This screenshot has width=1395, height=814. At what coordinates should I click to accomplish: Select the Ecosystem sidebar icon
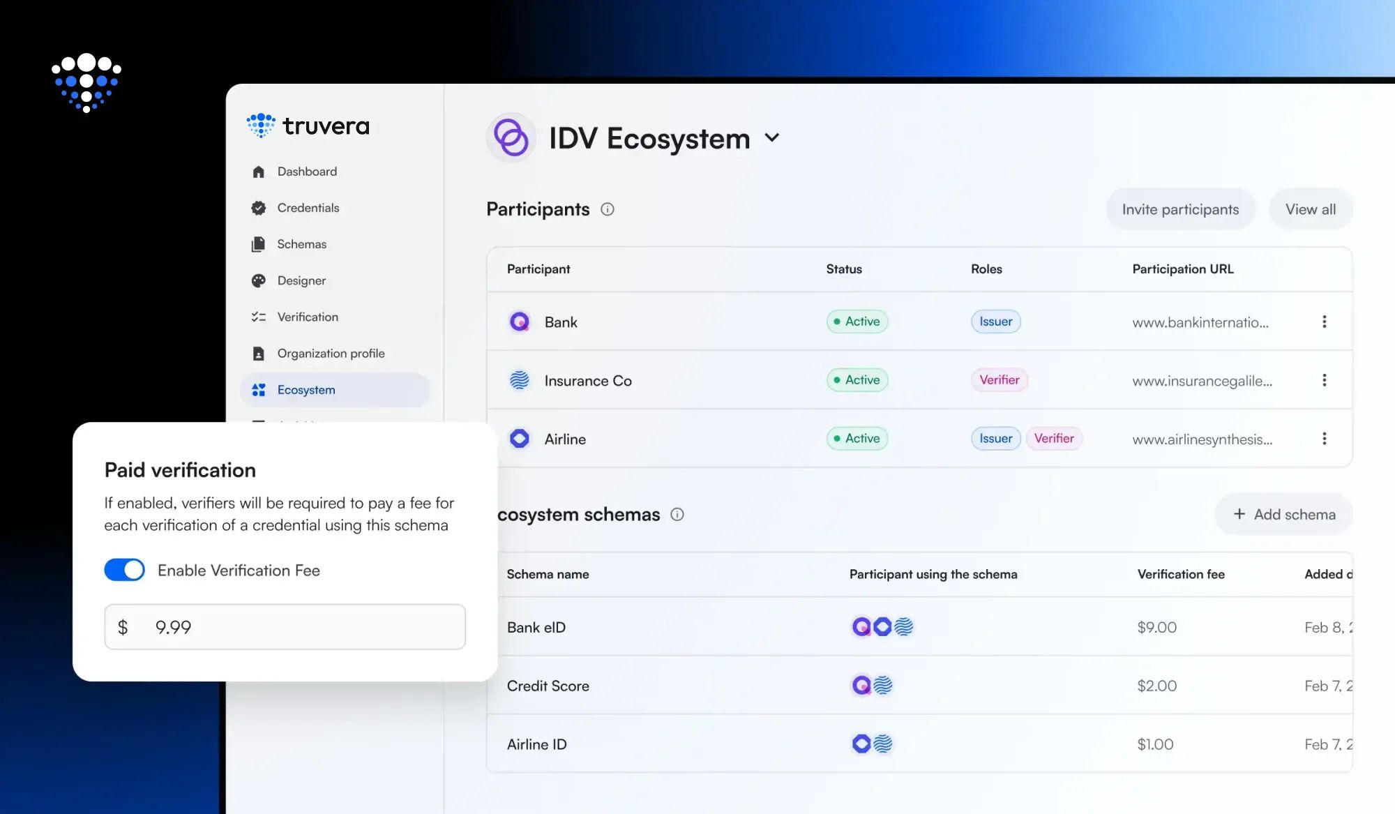point(259,390)
